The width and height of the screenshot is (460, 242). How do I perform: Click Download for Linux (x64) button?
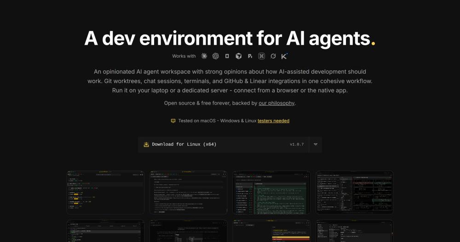click(223, 144)
